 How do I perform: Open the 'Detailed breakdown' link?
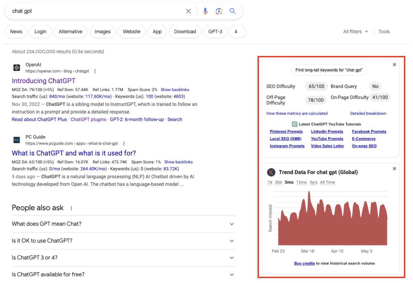[x=368, y=113]
